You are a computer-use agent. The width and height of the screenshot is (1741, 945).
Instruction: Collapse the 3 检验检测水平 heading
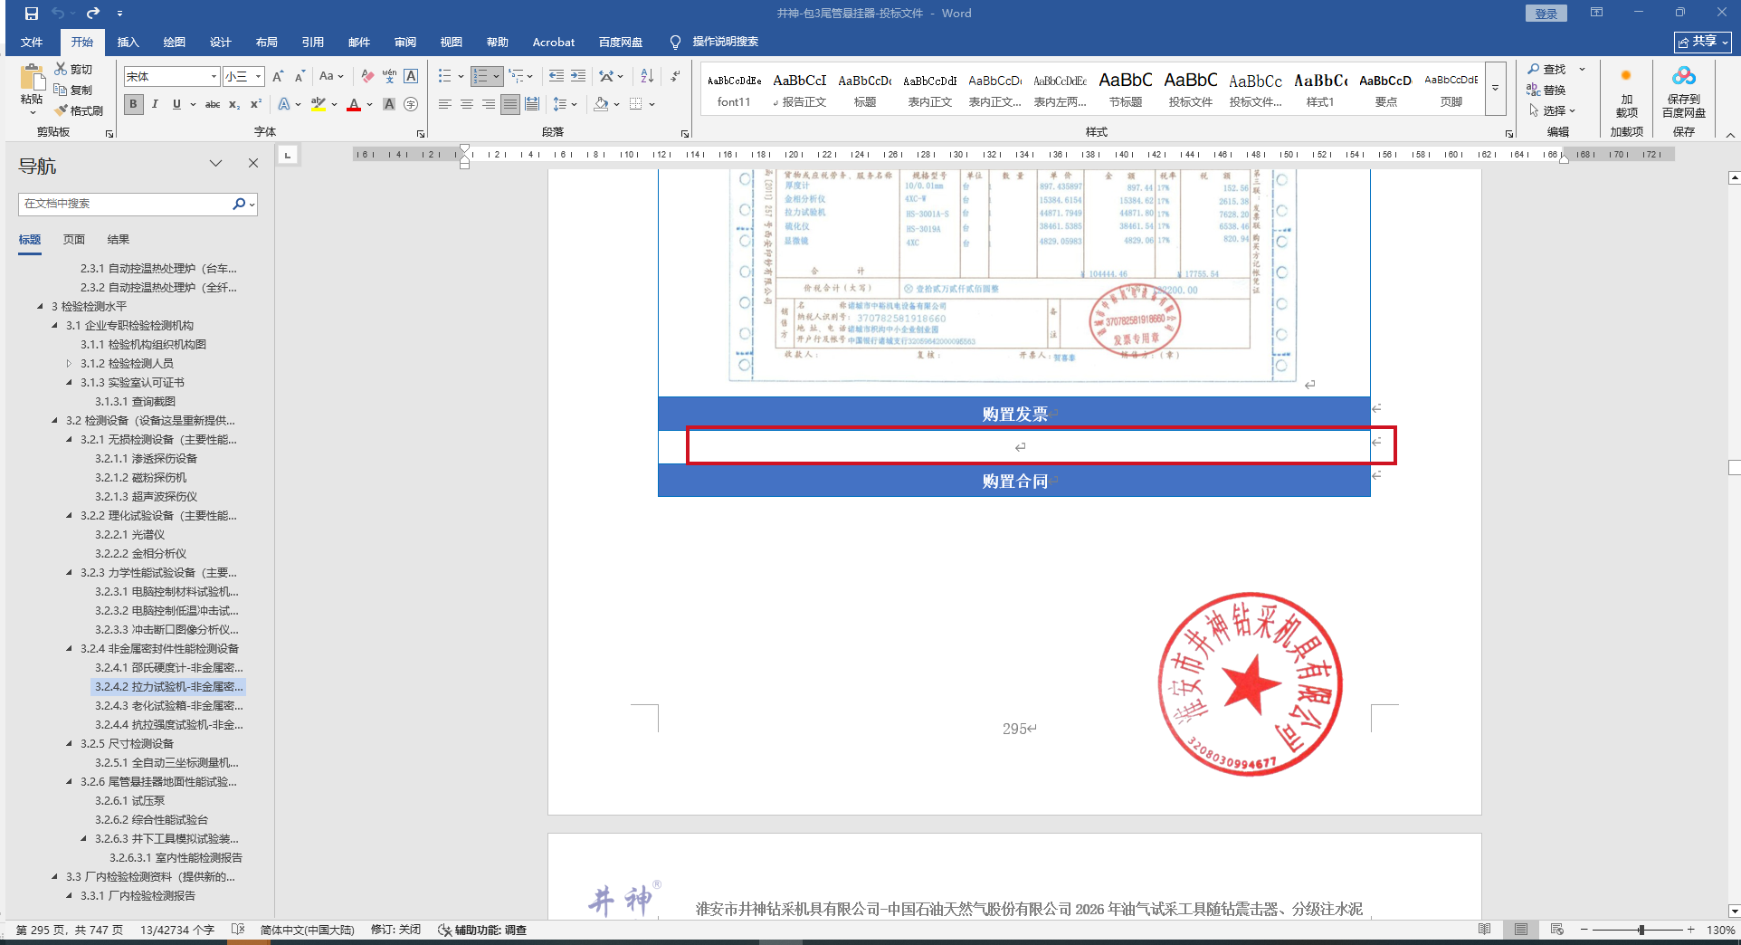tap(40, 306)
